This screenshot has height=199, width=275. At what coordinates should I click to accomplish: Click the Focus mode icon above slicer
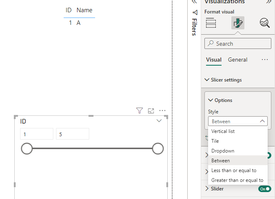[151, 111]
